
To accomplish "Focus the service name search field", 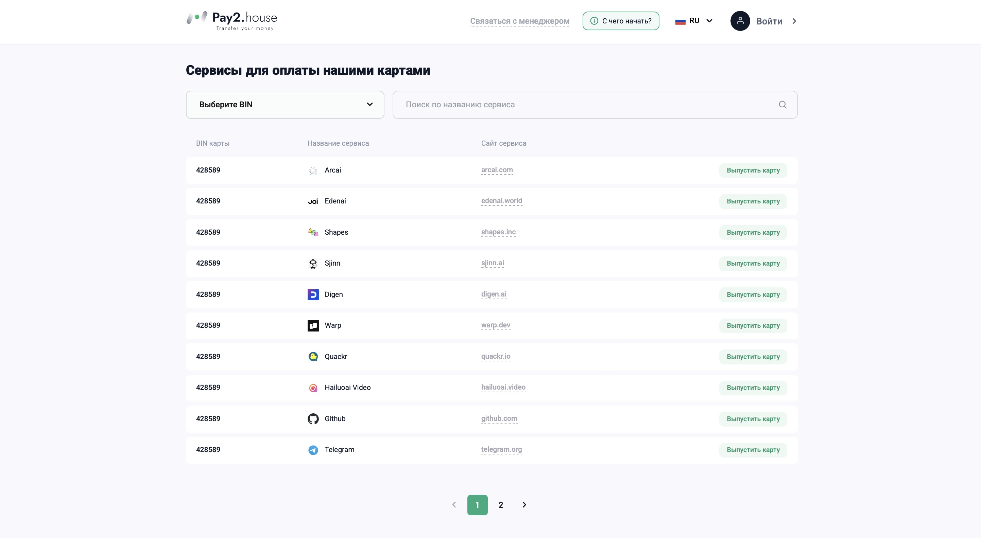I will tap(595, 105).
